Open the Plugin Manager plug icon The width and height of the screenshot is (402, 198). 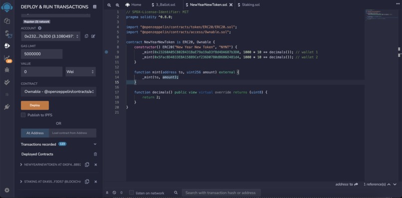pyautogui.click(x=7, y=107)
